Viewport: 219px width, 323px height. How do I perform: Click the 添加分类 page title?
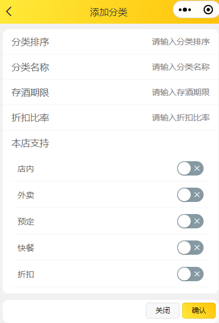(108, 12)
